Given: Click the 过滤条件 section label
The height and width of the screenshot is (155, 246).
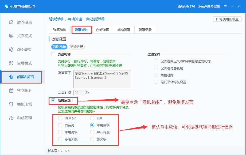Looking at the screenshot, I should coord(154,54).
